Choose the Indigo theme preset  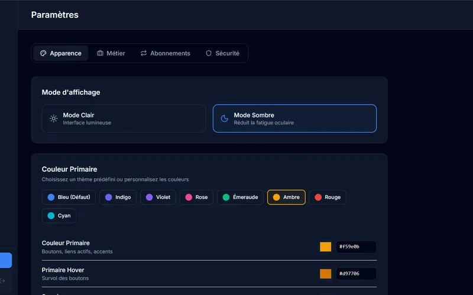coord(118,197)
